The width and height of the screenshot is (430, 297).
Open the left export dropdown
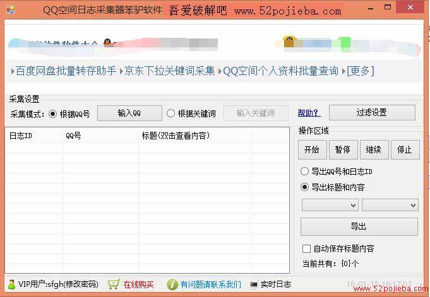tap(330, 205)
